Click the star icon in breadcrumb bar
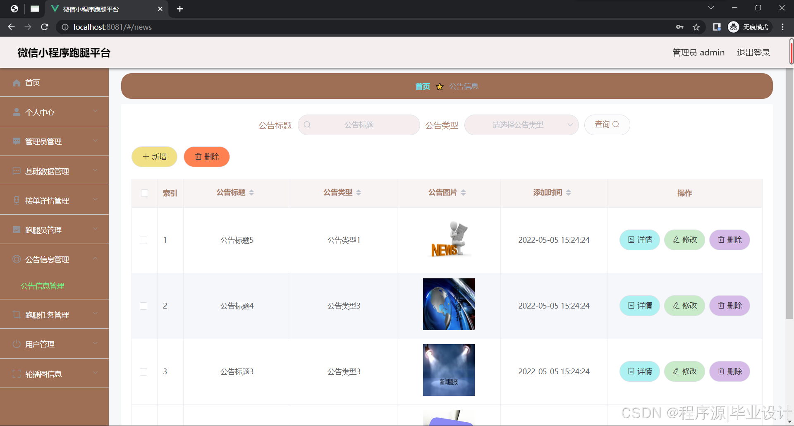The width and height of the screenshot is (794, 426). (x=440, y=86)
